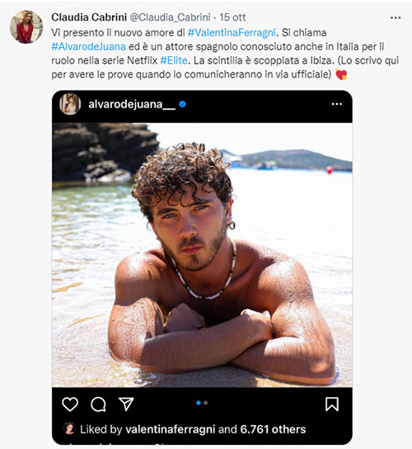Open the @Claudia_Cabrini handle link

pyautogui.click(x=170, y=17)
